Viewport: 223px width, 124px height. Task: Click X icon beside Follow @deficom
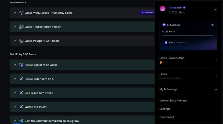[x=21, y=79]
